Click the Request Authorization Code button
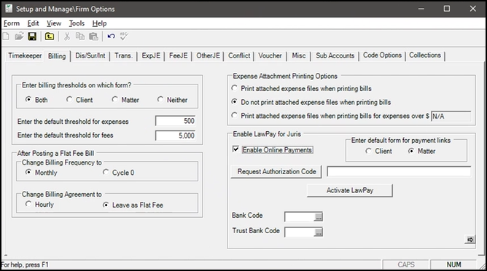 276,172
